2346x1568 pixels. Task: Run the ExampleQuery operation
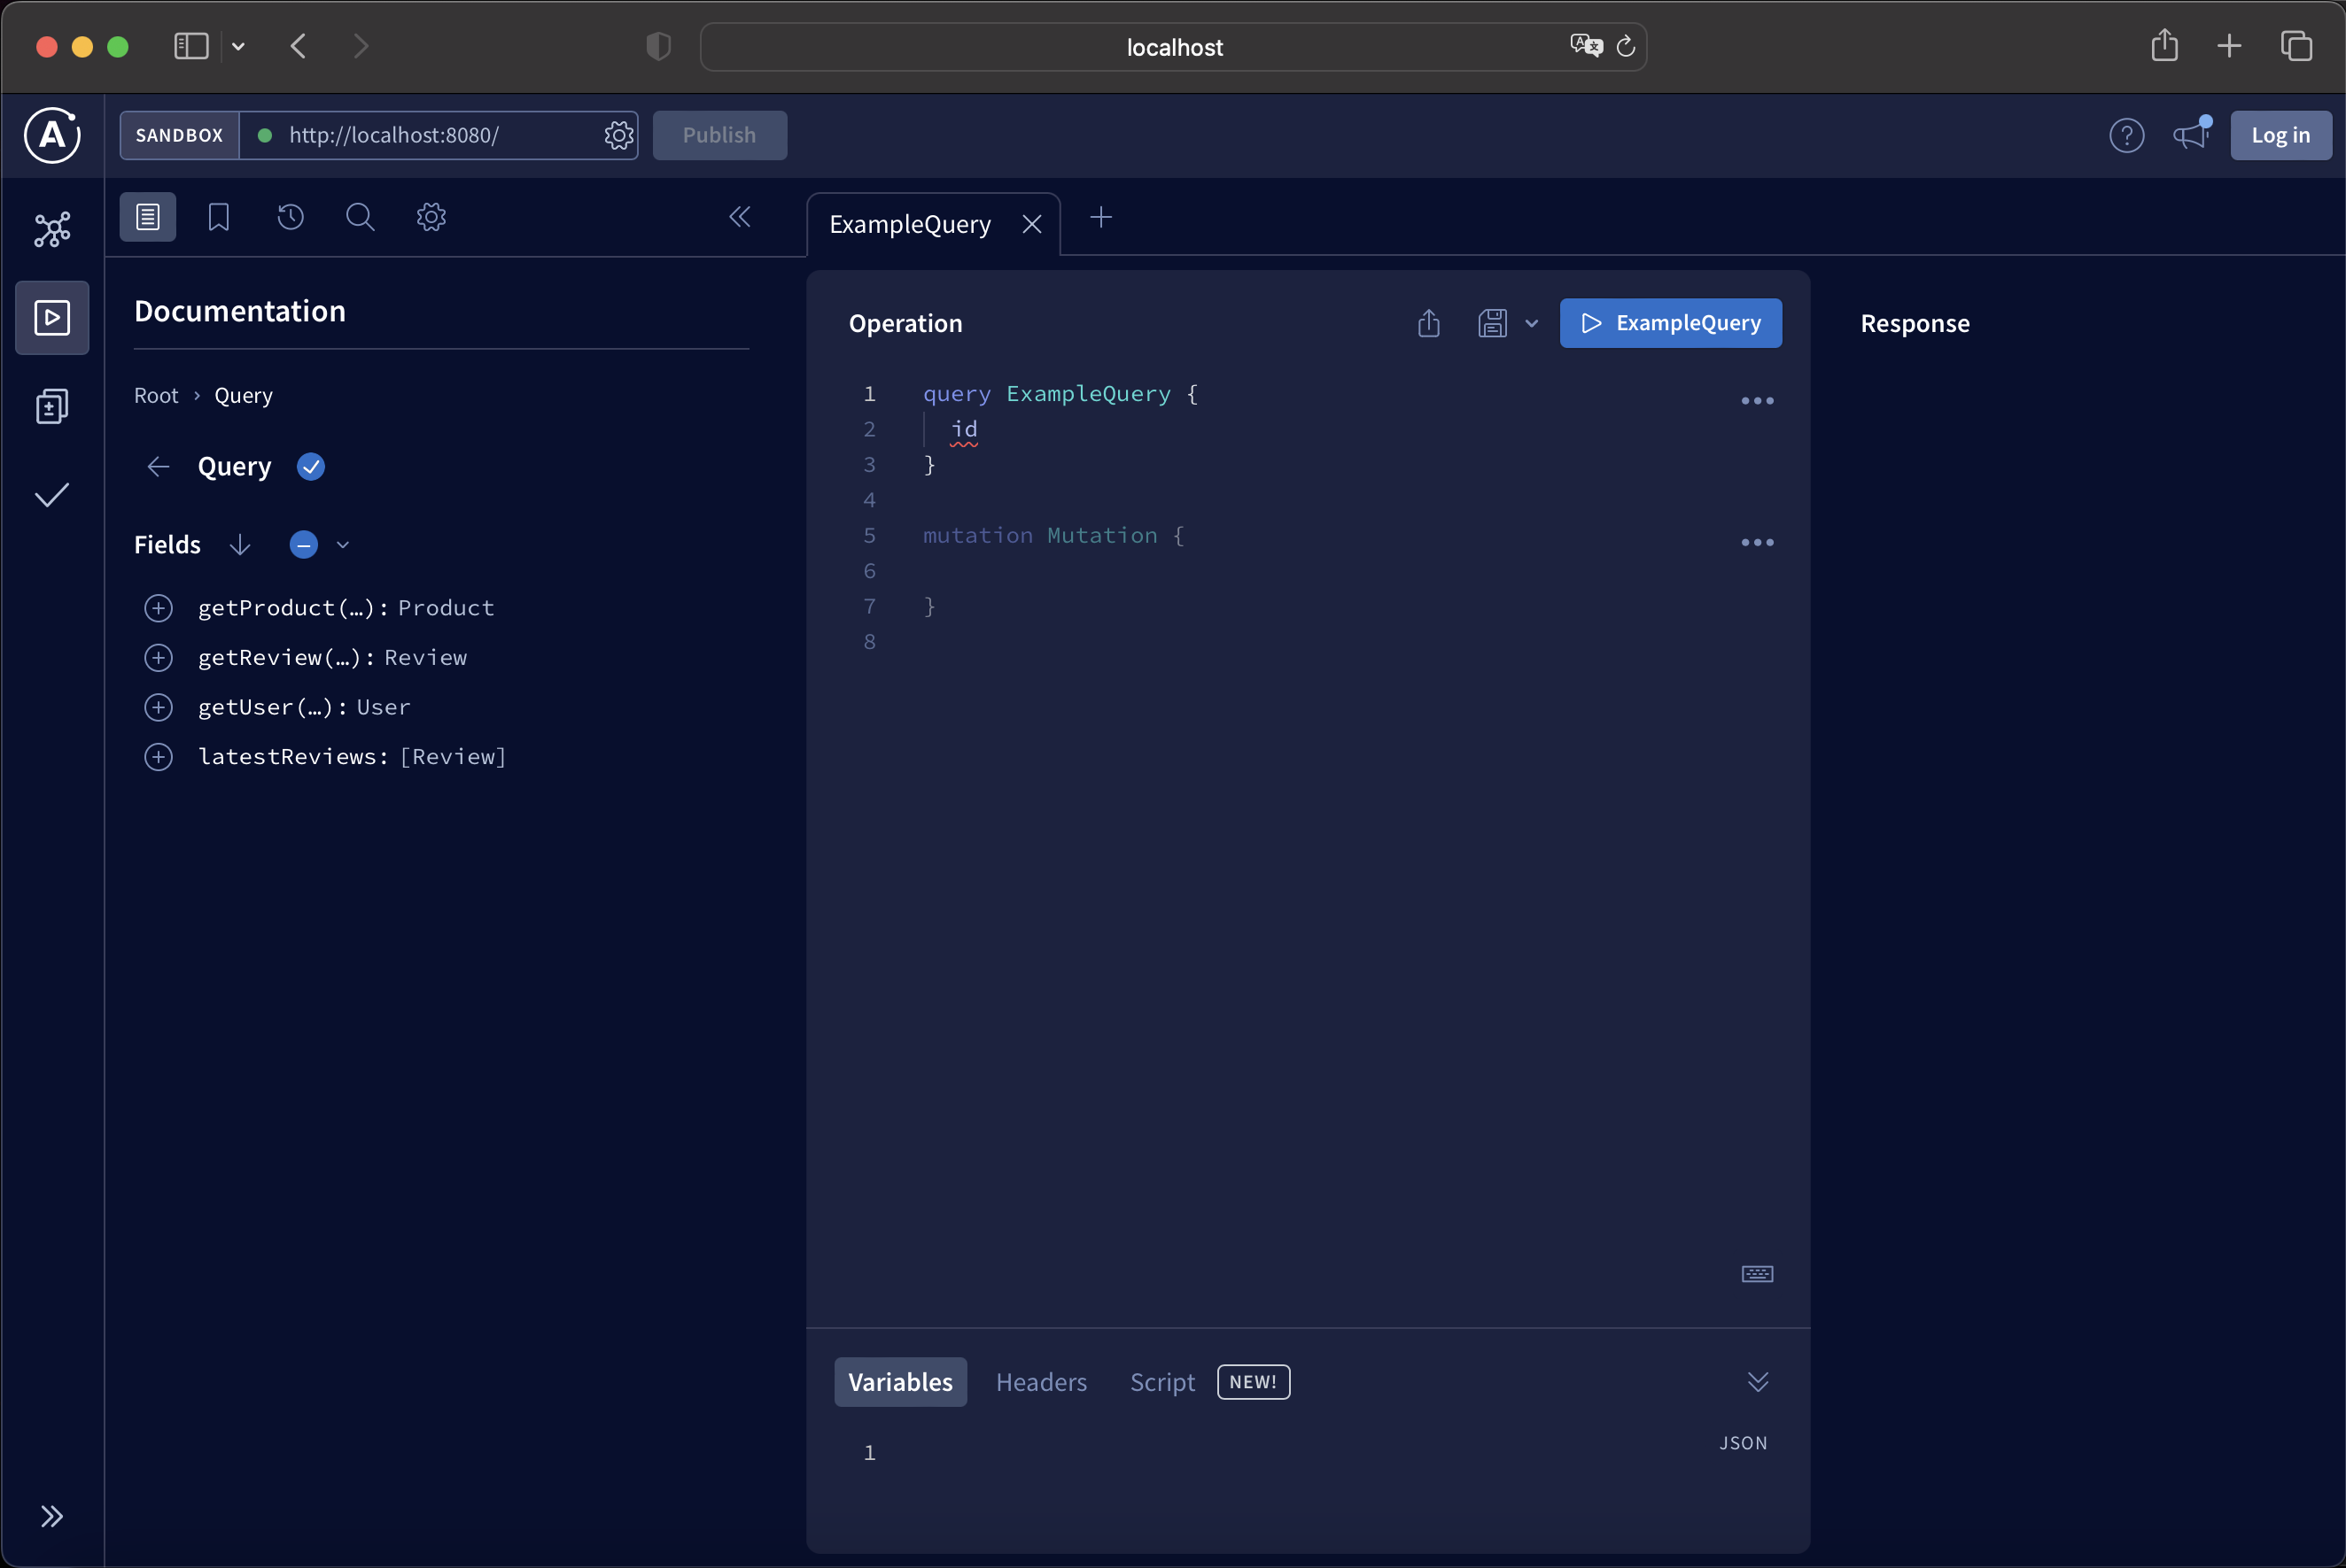click(1670, 323)
